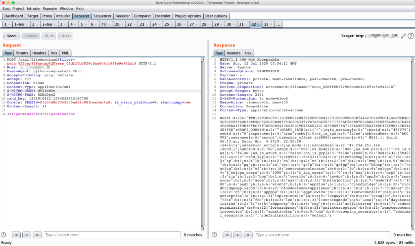Go to next request history arrow
The width and height of the screenshot is (415, 246).
point(63,36)
